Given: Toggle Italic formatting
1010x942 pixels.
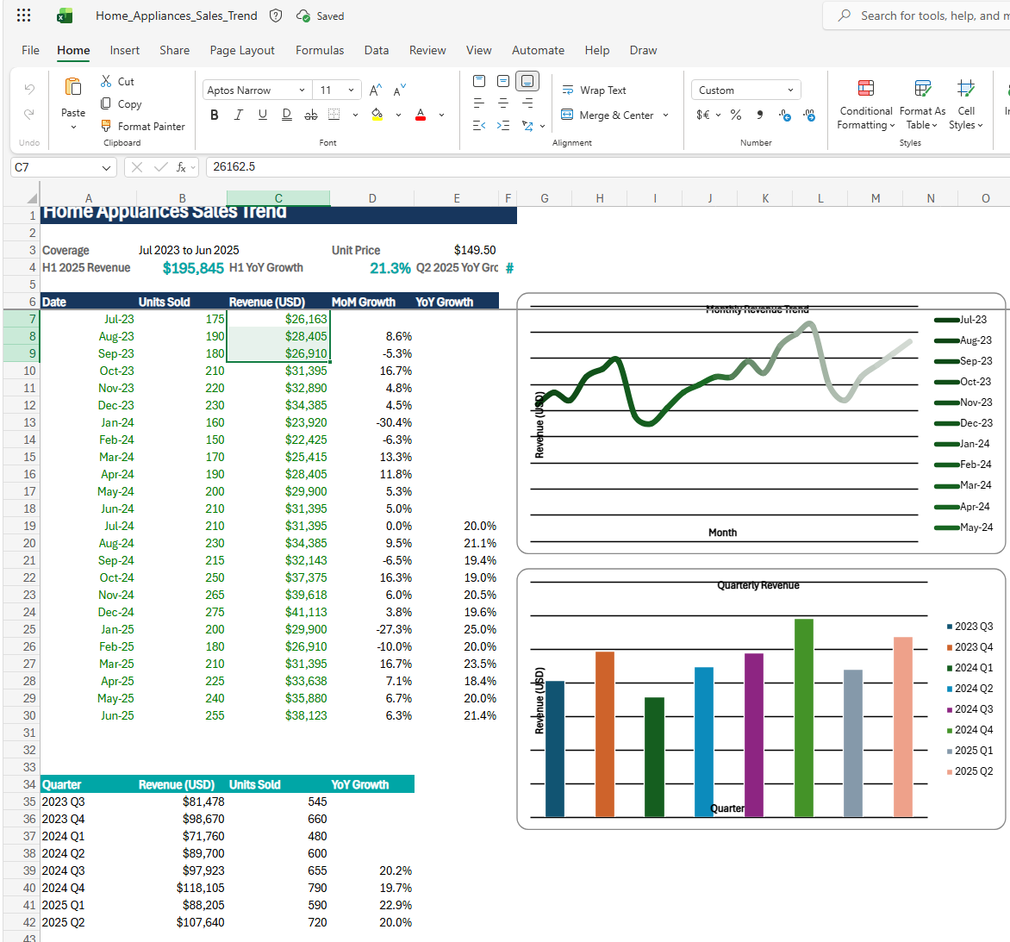Looking at the screenshot, I should click(x=239, y=115).
